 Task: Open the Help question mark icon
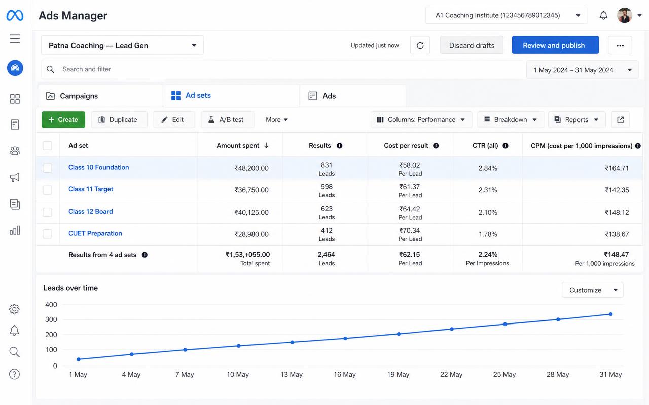[x=15, y=374]
